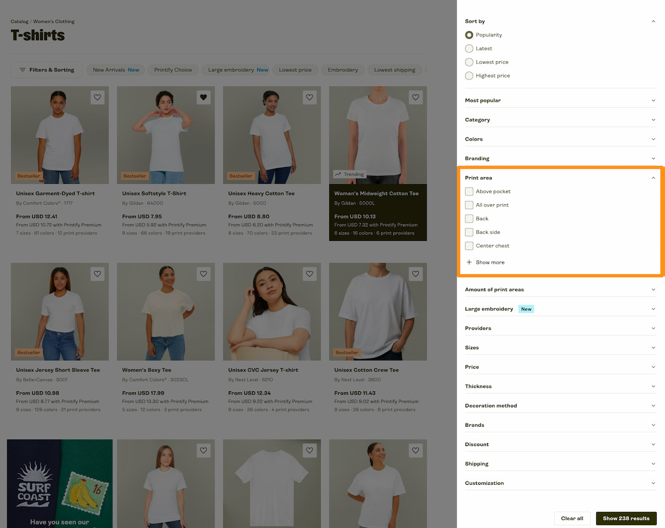
Task: Open Unisex Jersey Short Sleeve Tee thumbnail
Action: 60,312
